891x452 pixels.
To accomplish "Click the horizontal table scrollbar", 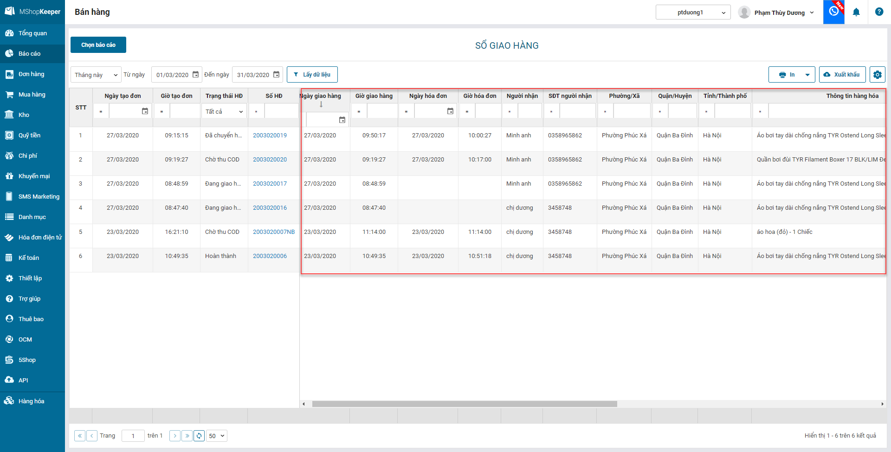I will (464, 404).
